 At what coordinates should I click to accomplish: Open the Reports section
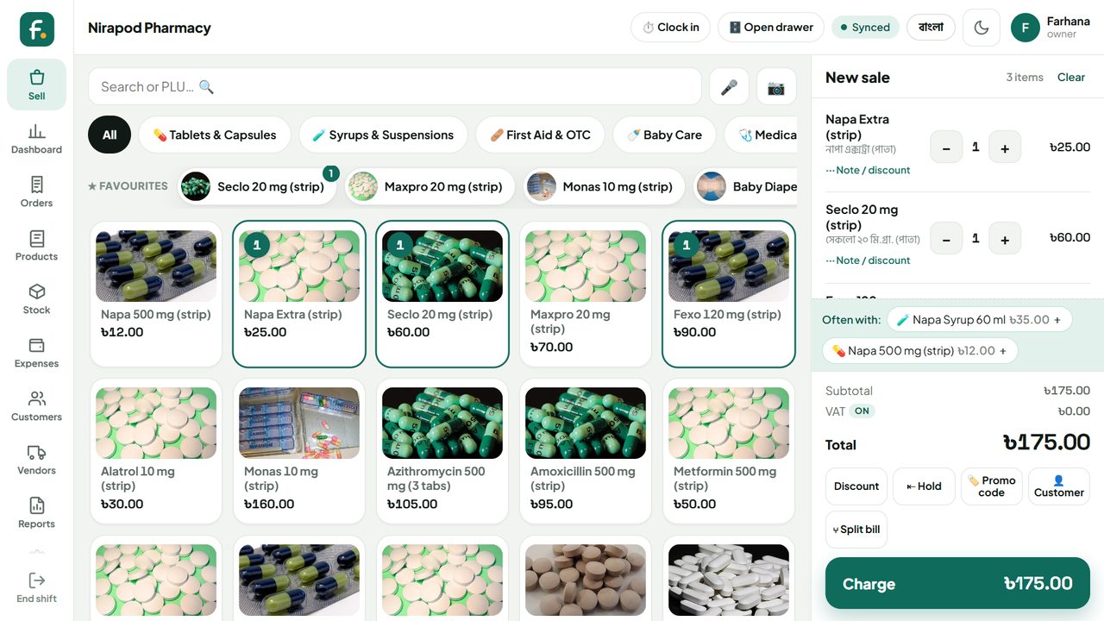[x=36, y=512]
